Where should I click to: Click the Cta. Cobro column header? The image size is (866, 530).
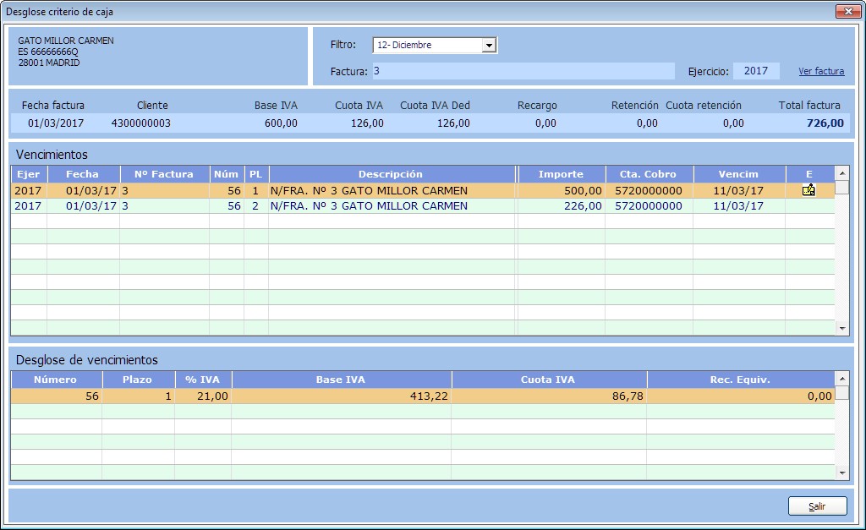(649, 174)
